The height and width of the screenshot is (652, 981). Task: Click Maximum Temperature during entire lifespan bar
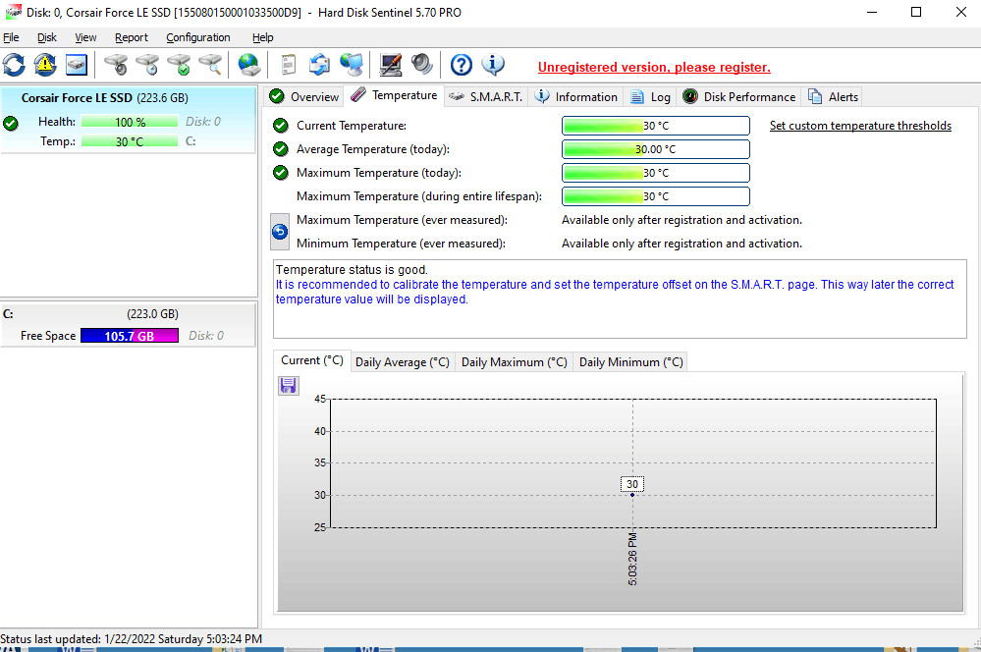click(656, 196)
